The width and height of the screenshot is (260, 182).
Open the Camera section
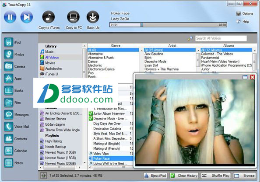9,66
